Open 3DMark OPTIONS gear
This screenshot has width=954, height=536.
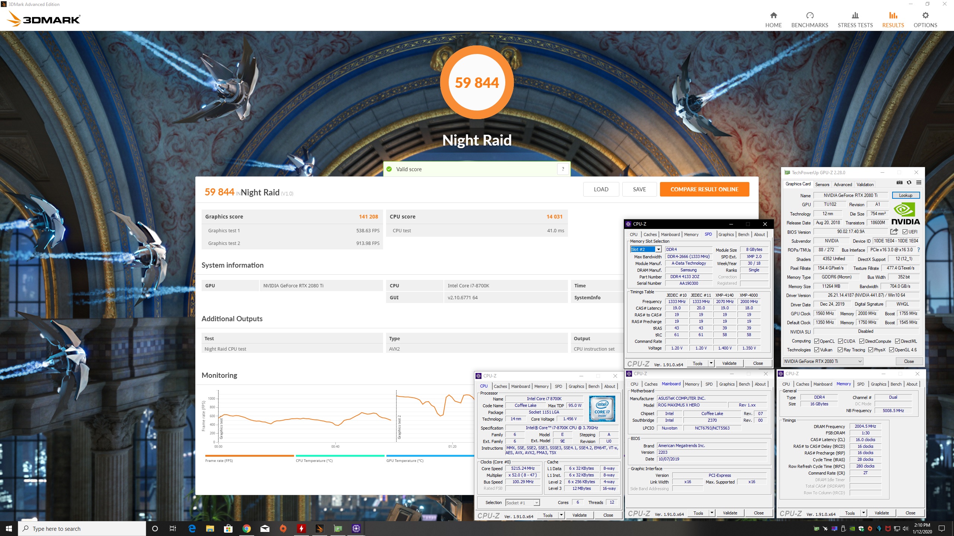tap(925, 20)
